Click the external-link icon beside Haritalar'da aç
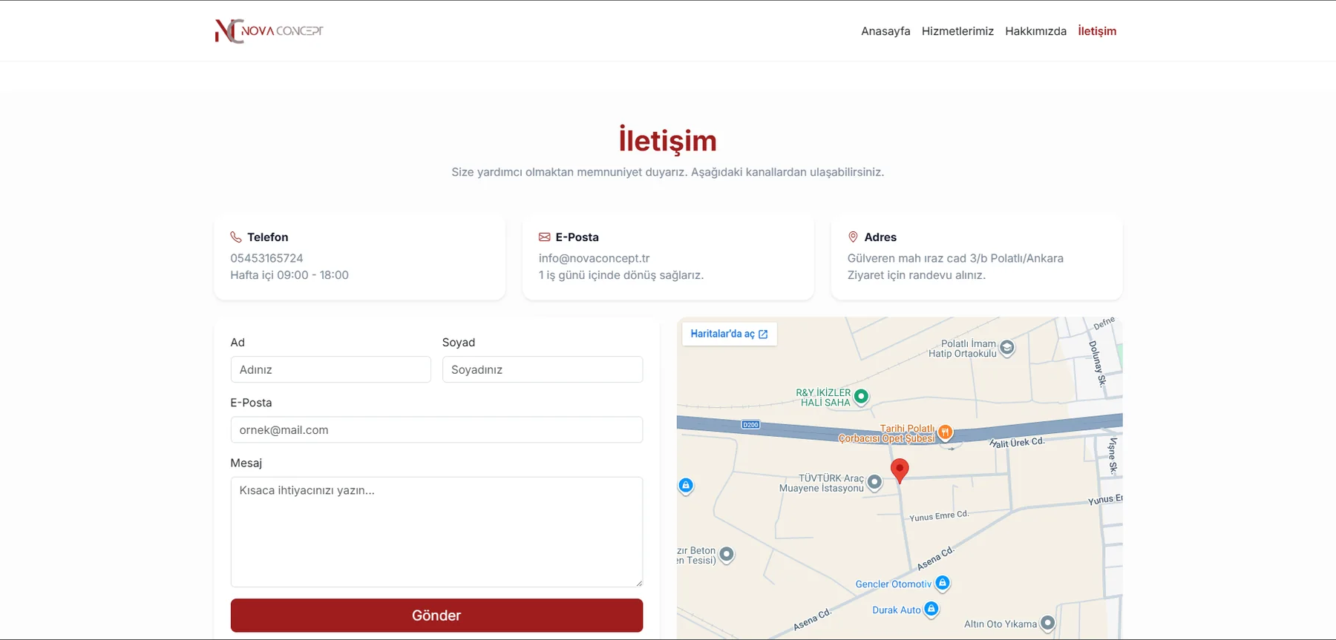 pos(763,334)
